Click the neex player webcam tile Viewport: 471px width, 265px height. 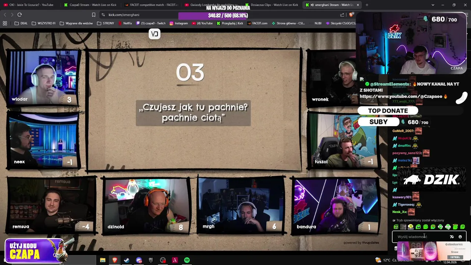click(43, 141)
